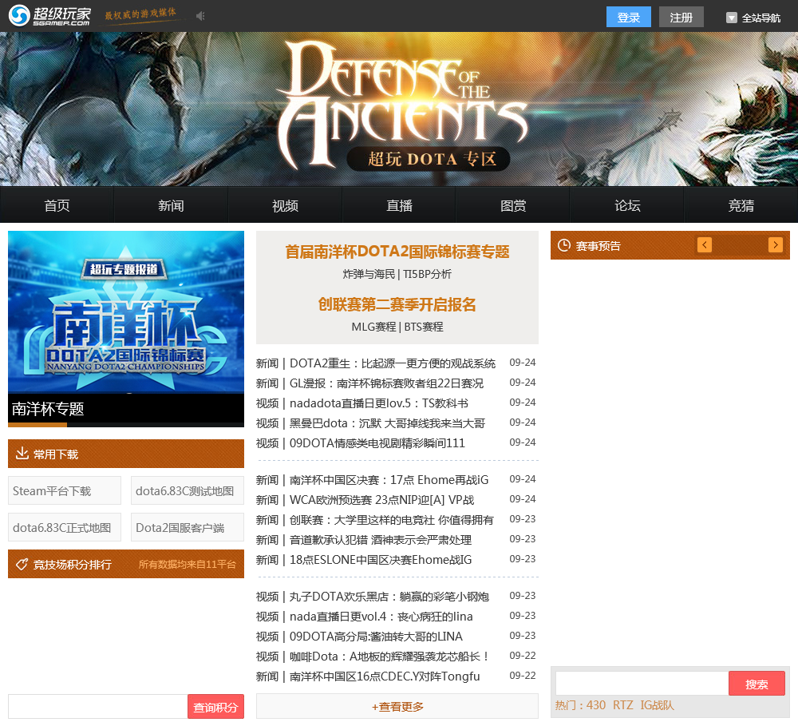798x726 pixels.
Task: Open 丸子DOTA欢乐黑店 video link
Action: [x=389, y=597]
